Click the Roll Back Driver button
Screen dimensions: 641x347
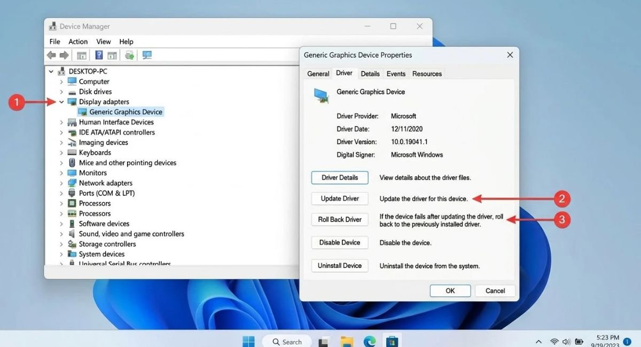click(340, 219)
